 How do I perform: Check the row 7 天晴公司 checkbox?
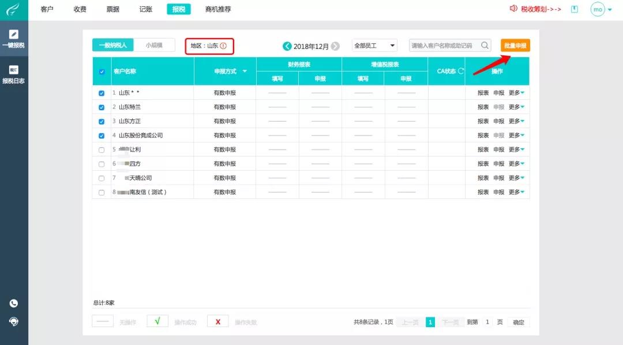[x=102, y=178]
